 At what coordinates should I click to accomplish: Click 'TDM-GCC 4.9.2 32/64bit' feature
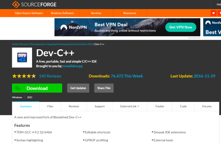(x=34, y=132)
